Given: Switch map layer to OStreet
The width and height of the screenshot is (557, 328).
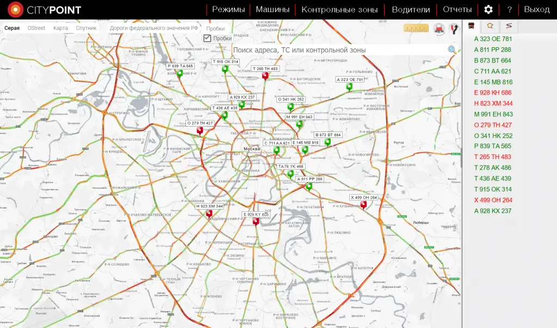Looking at the screenshot, I should pos(36,28).
